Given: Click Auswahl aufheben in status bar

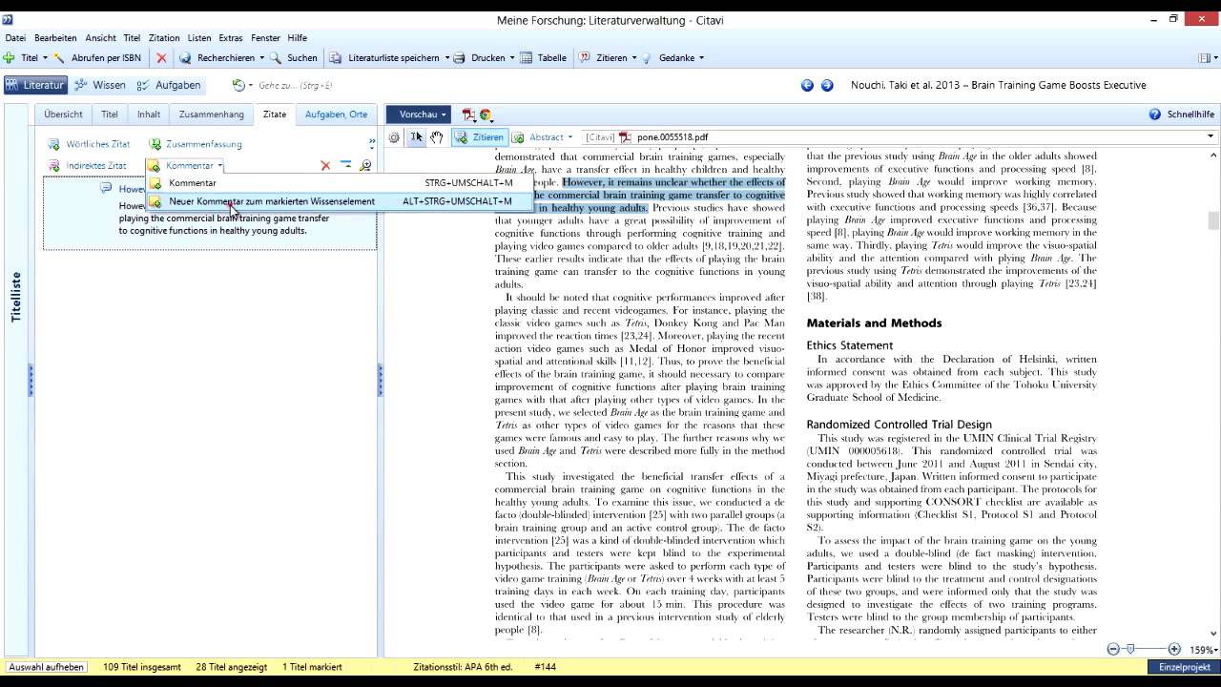Looking at the screenshot, I should [48, 667].
